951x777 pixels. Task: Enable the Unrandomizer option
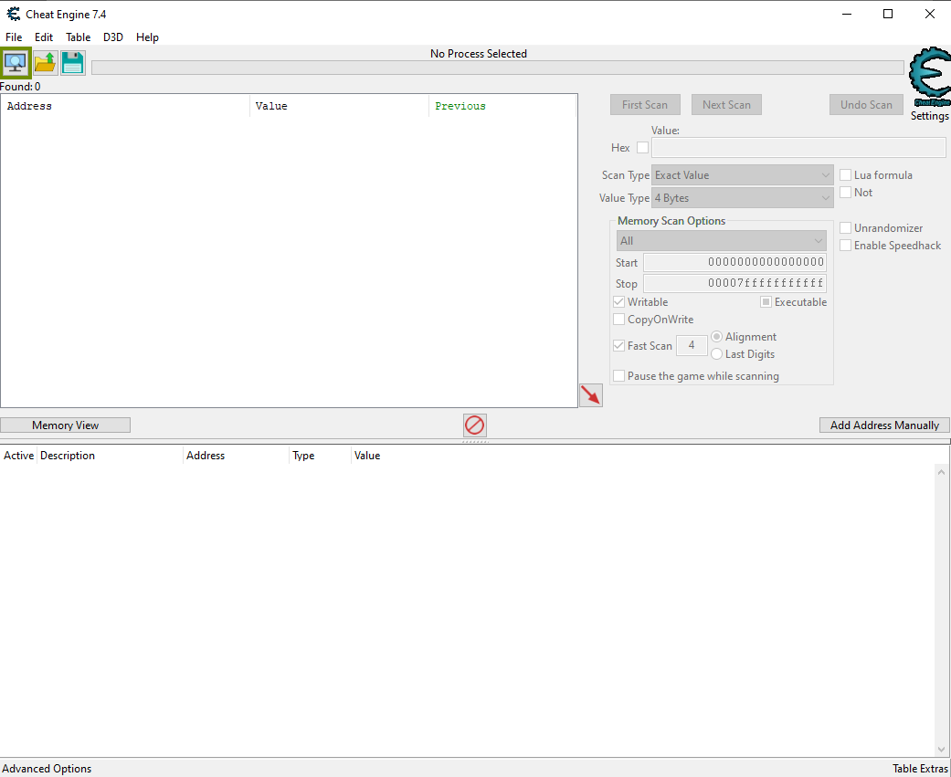click(845, 228)
